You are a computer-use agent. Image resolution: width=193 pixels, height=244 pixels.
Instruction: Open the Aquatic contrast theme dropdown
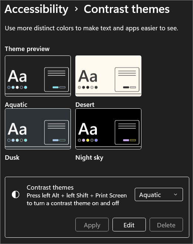(159, 194)
